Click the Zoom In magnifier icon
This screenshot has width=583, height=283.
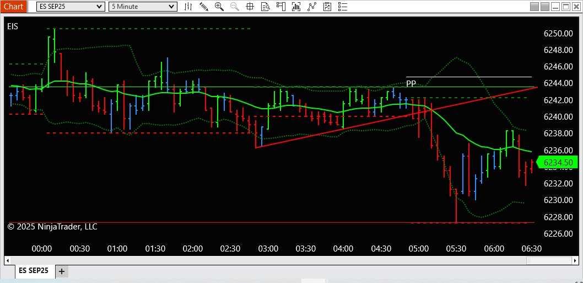(x=219, y=6)
